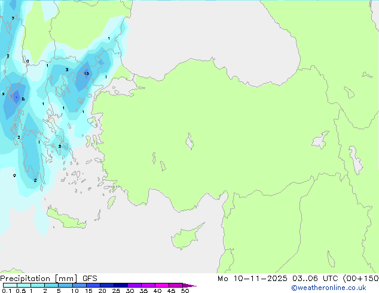Click the above-50 arrow tip of legend
The width and height of the screenshot is (379, 293).
pos(189,285)
